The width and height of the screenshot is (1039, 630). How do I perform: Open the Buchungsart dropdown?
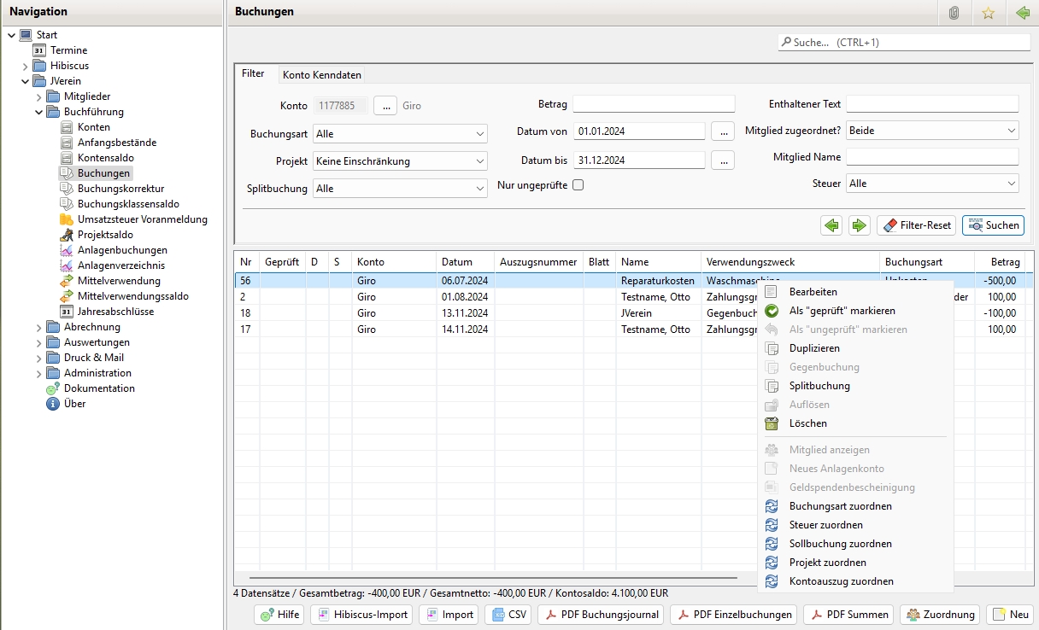[400, 134]
